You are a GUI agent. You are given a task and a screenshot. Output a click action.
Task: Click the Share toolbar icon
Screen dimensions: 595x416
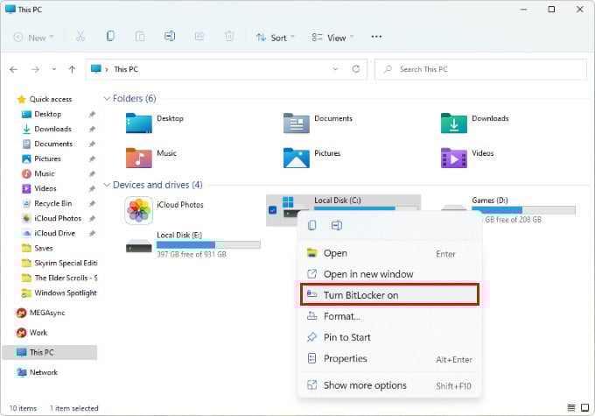coord(199,37)
